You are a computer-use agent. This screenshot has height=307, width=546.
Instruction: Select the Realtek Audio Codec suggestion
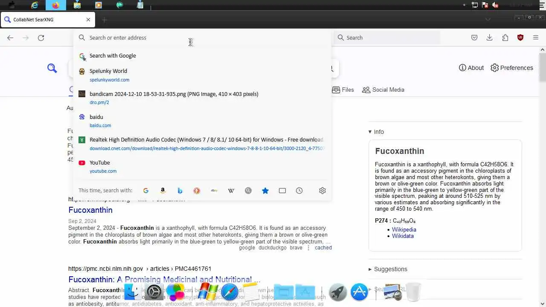coord(202,144)
